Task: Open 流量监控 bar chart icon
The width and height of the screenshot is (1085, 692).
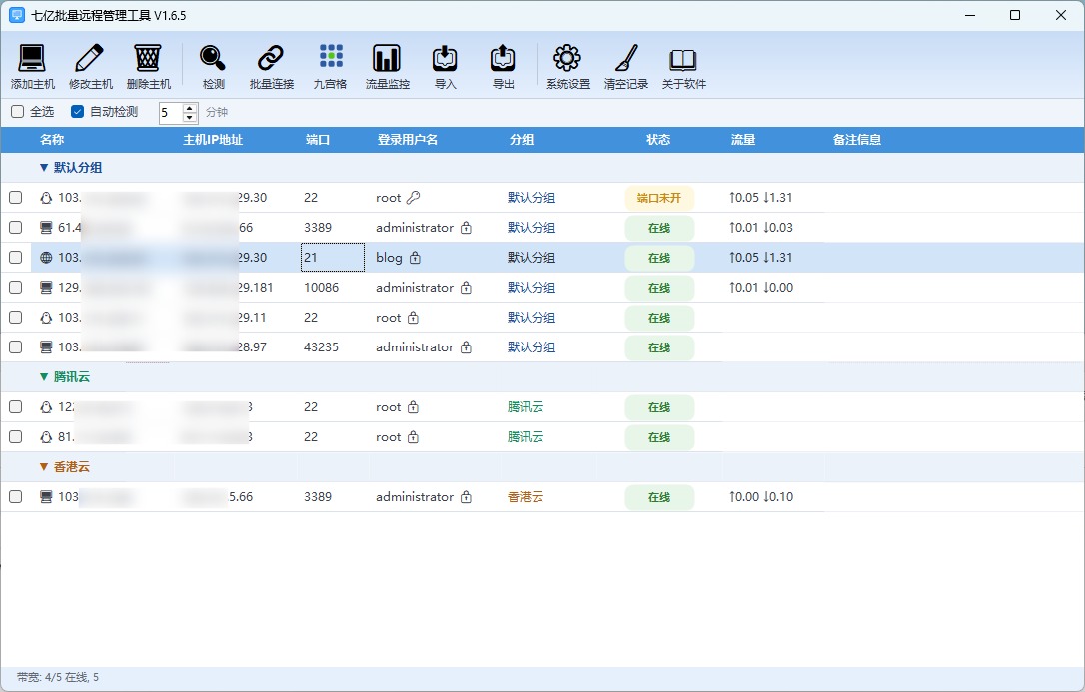Action: (x=387, y=59)
